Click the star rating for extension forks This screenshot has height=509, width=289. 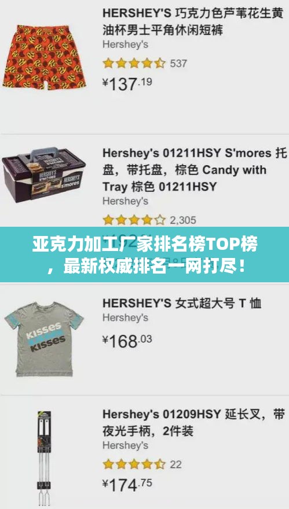(x=134, y=464)
